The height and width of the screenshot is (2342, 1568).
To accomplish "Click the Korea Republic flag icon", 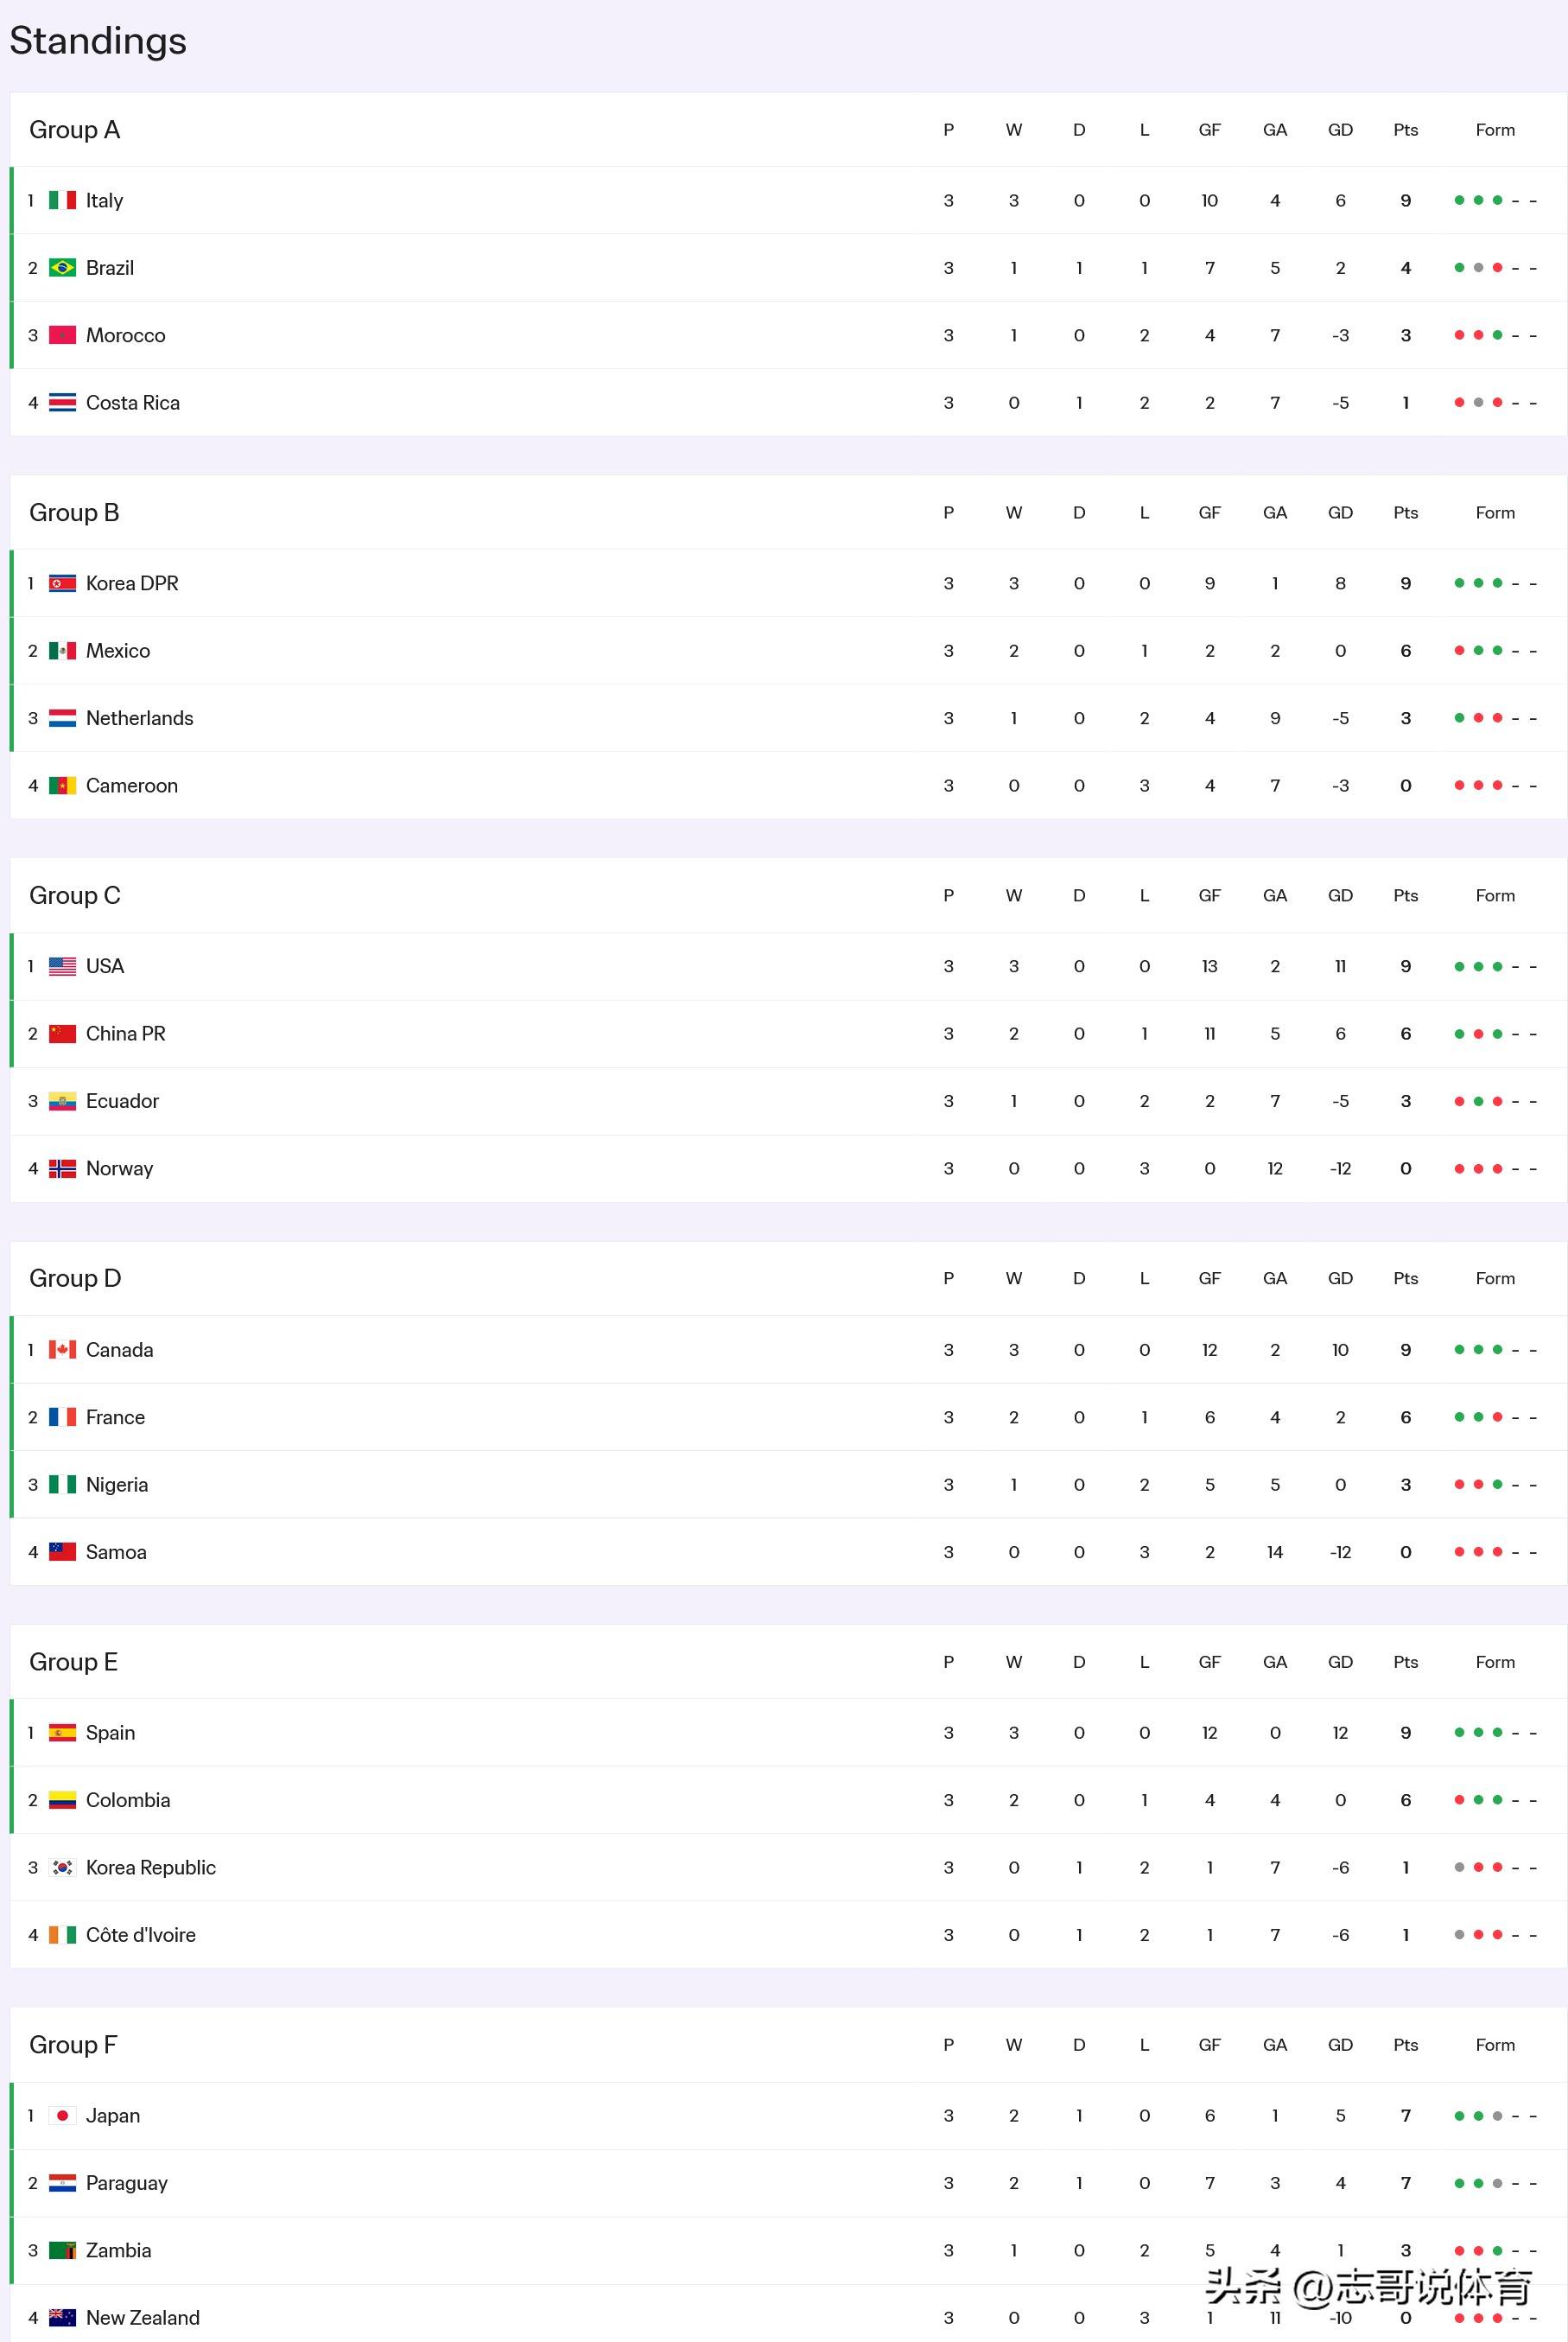I will coord(62,1868).
